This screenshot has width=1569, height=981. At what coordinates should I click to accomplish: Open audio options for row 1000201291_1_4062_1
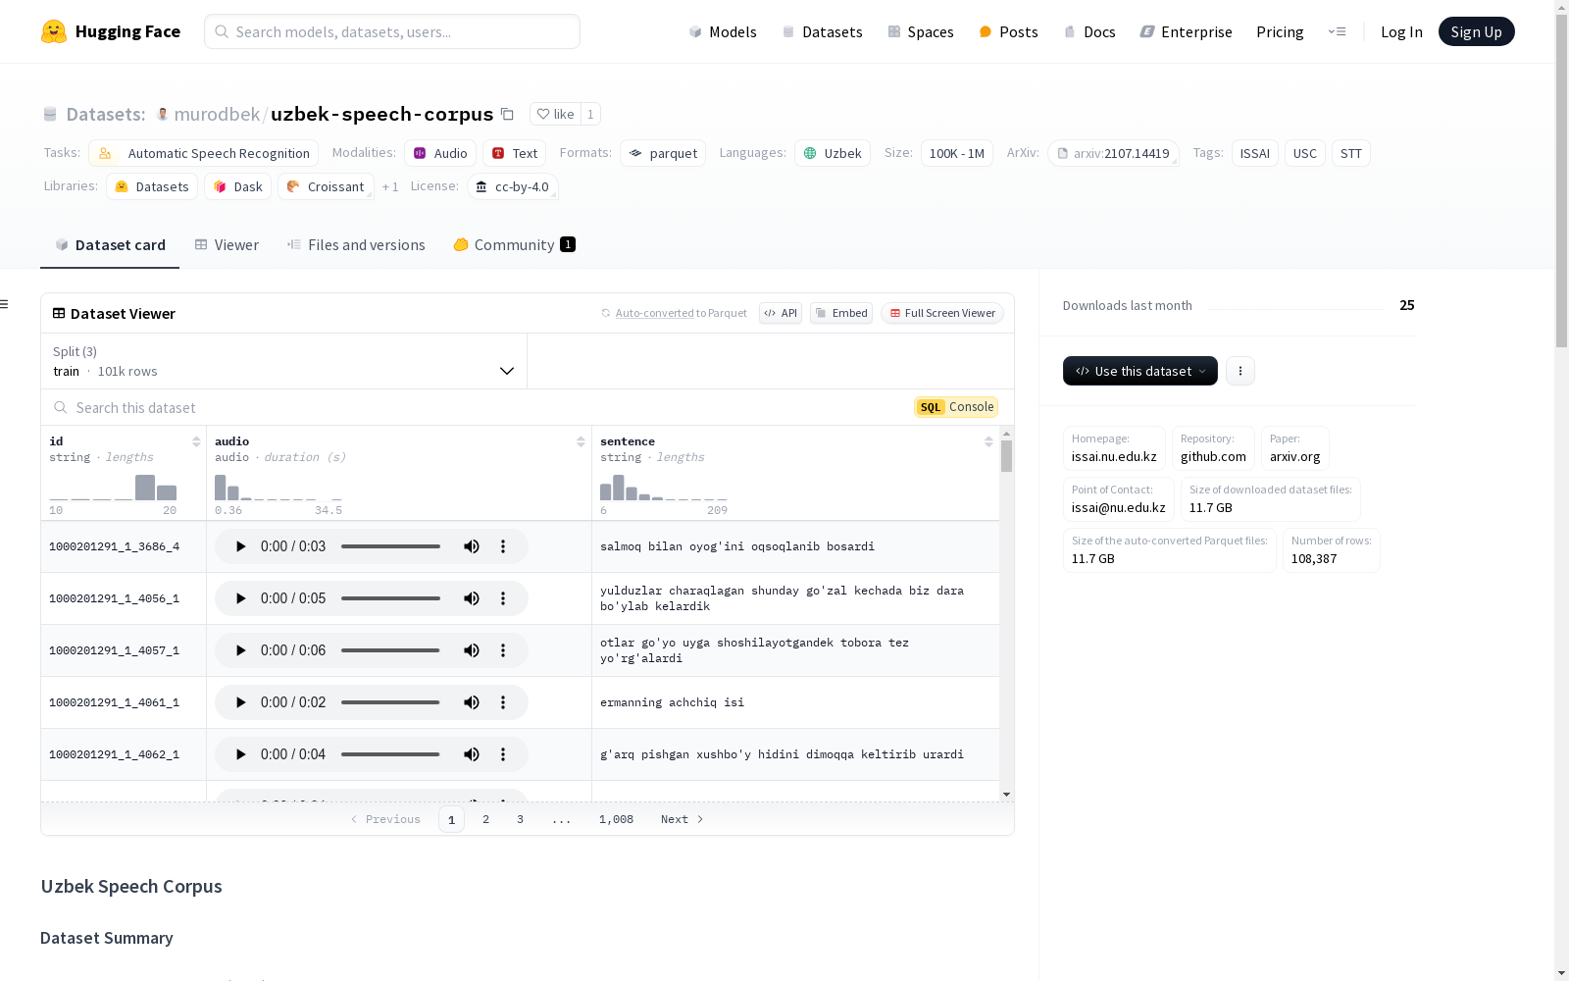point(503,754)
